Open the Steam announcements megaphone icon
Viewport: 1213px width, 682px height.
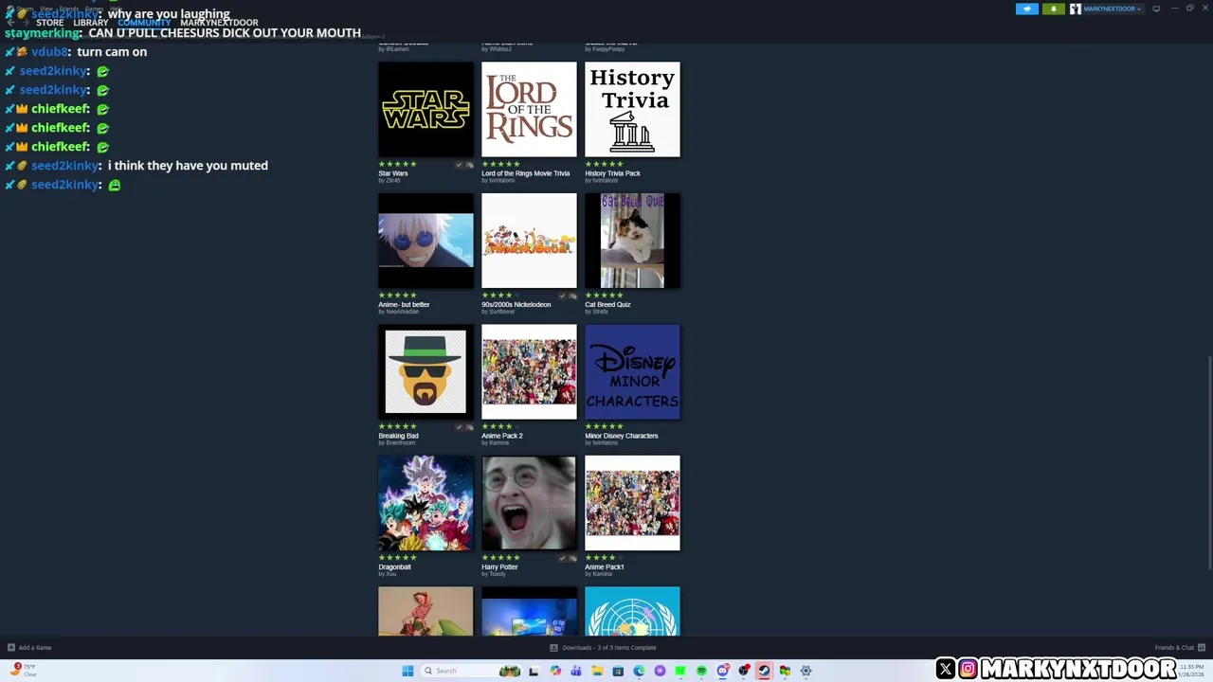coord(1027,9)
